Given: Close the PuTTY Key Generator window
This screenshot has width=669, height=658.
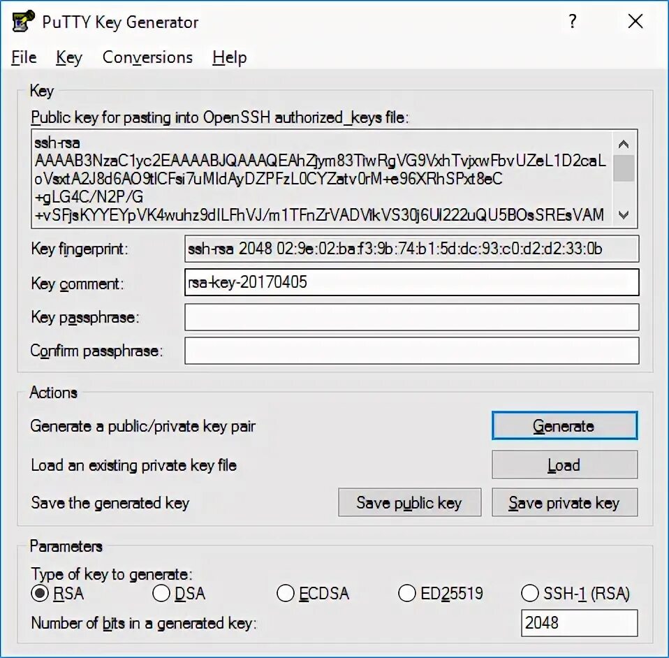Looking at the screenshot, I should 635,21.
